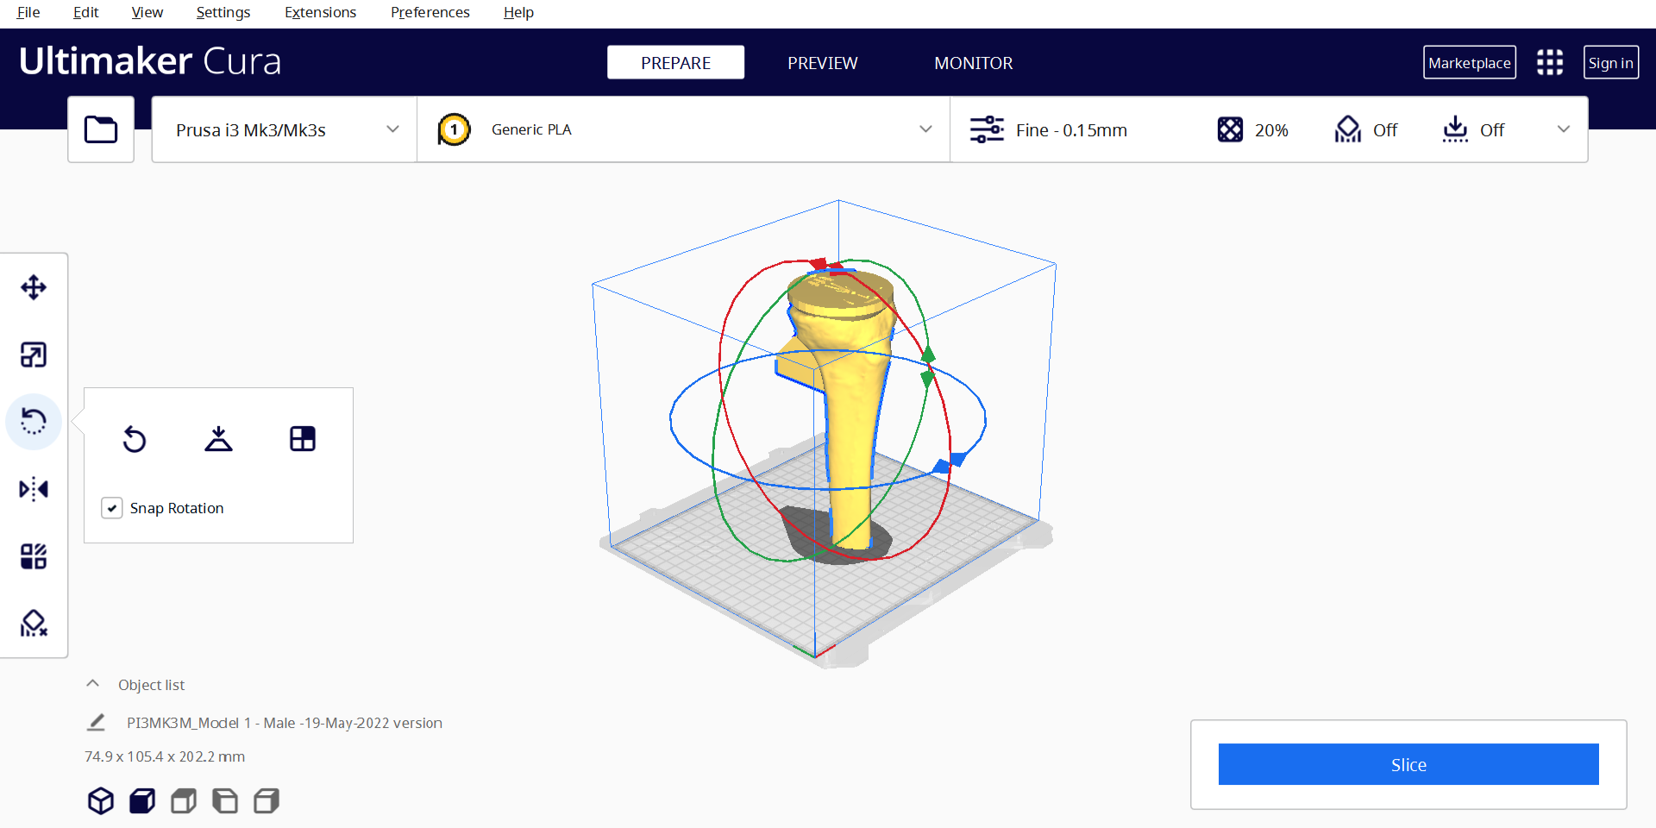The height and width of the screenshot is (828, 1656).
Task: Select the Mirror tool
Action: [x=34, y=489]
